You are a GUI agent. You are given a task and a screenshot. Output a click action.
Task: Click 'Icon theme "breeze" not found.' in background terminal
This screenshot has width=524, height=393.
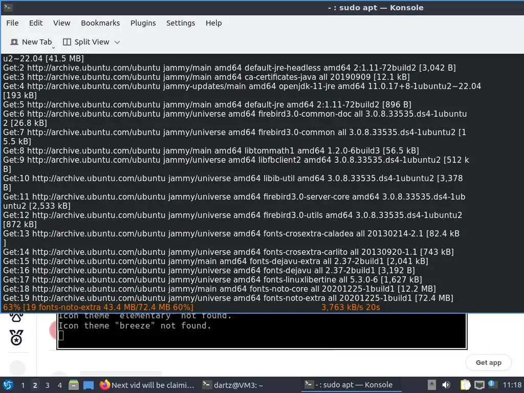pos(135,325)
